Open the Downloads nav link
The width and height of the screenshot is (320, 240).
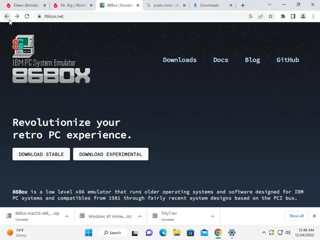pyautogui.click(x=180, y=60)
